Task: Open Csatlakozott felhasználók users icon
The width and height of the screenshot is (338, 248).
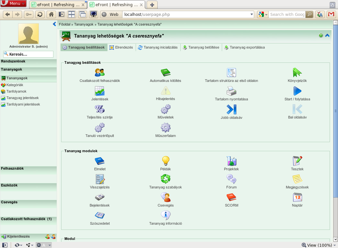Action: [x=100, y=73]
